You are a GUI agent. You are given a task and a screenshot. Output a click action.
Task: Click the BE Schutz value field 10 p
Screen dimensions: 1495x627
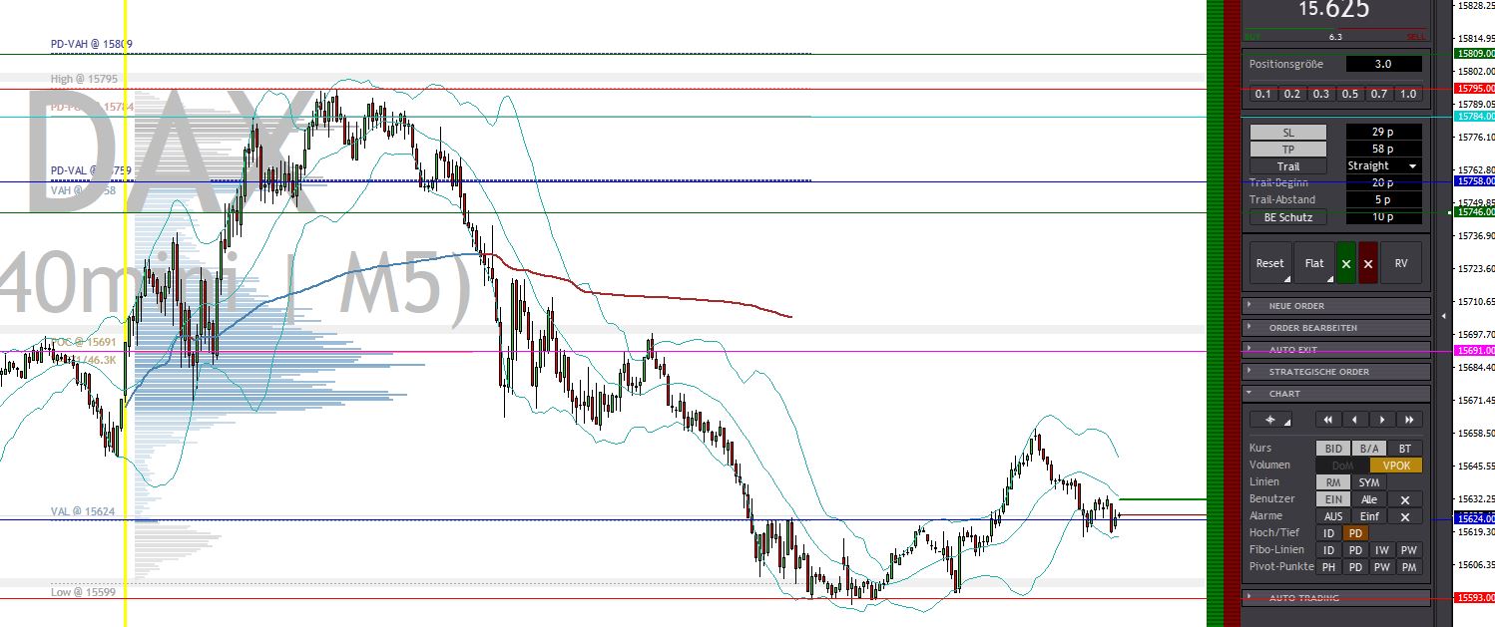[x=1383, y=216]
